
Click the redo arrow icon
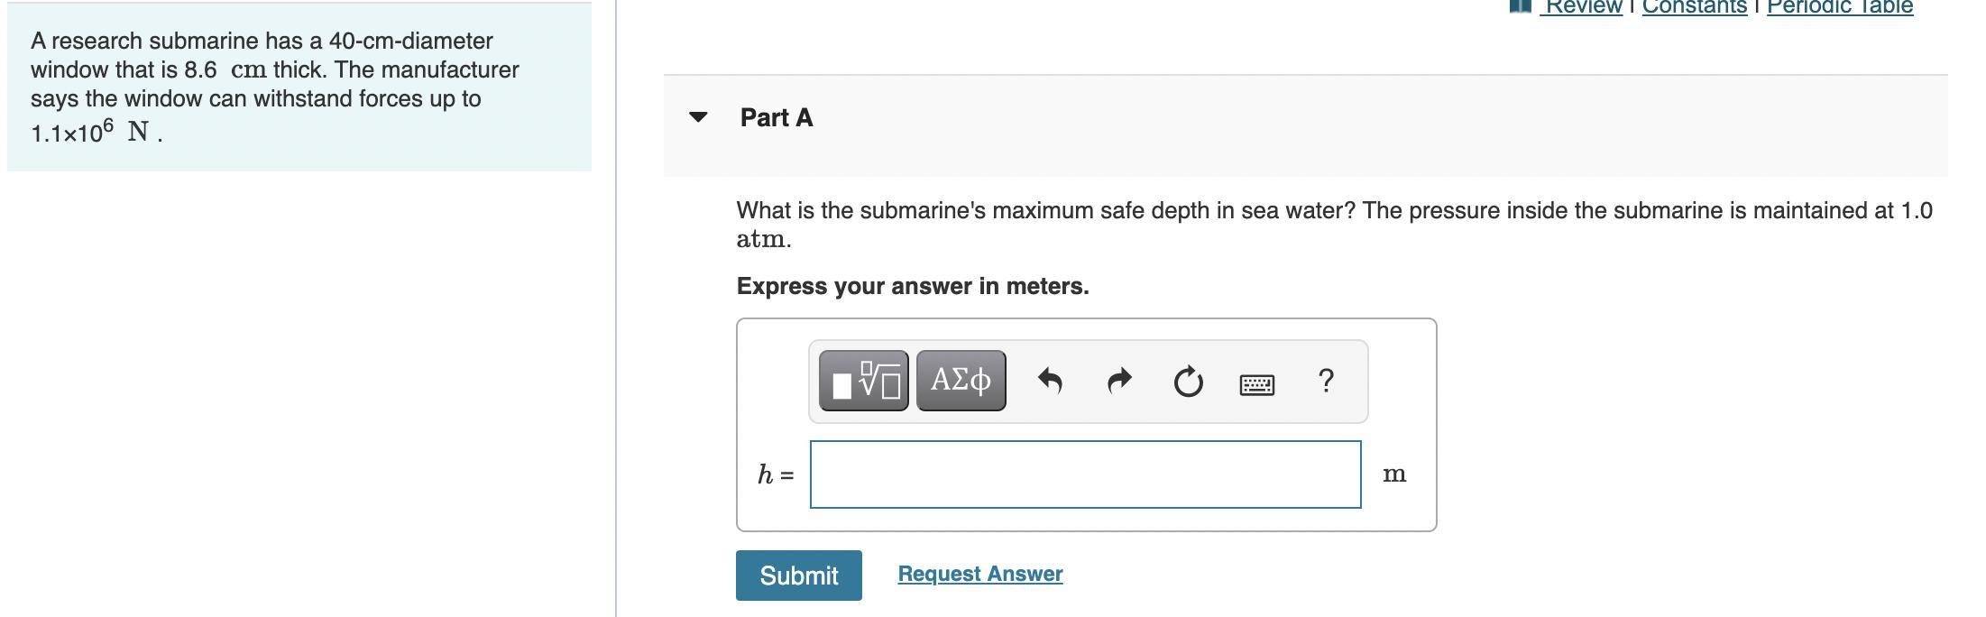(1118, 381)
